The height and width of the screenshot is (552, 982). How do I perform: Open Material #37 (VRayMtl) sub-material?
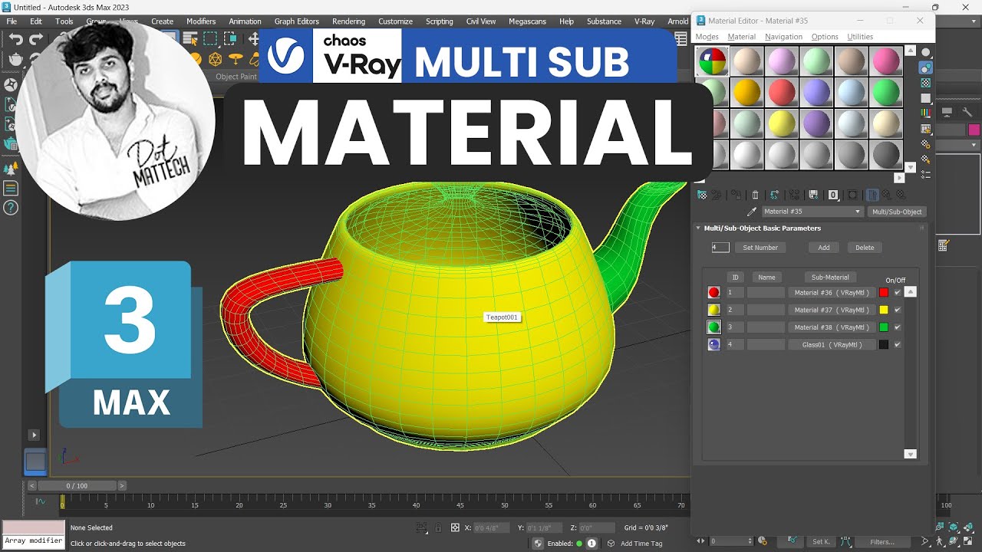[x=832, y=310]
